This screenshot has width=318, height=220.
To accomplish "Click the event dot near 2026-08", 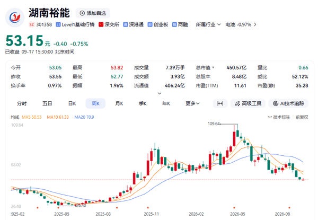I will click(x=289, y=208).
